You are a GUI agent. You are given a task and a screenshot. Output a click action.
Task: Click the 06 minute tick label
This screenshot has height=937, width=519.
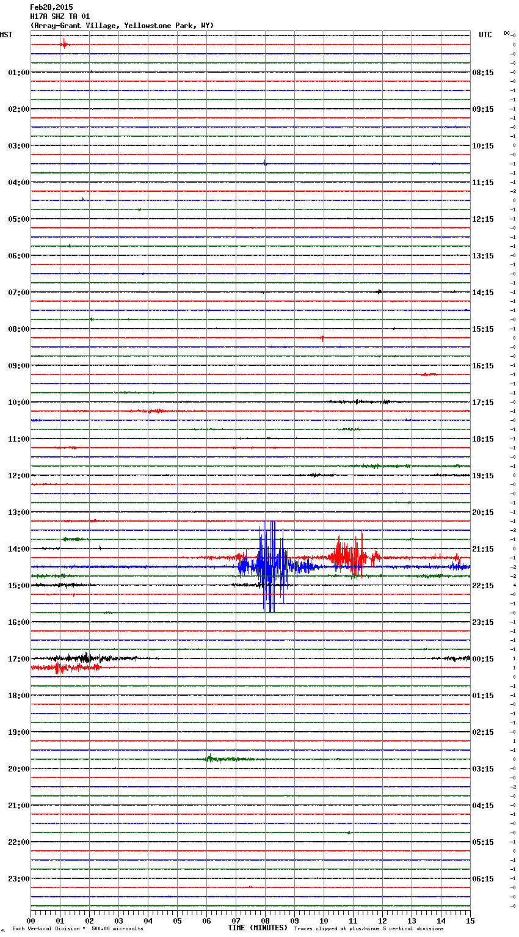(x=206, y=921)
